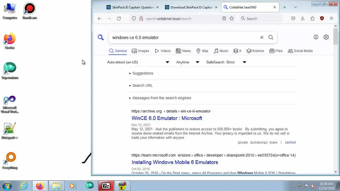Open SearXNG preferences gear icon
This screenshot has width=340, height=191.
click(x=326, y=37)
